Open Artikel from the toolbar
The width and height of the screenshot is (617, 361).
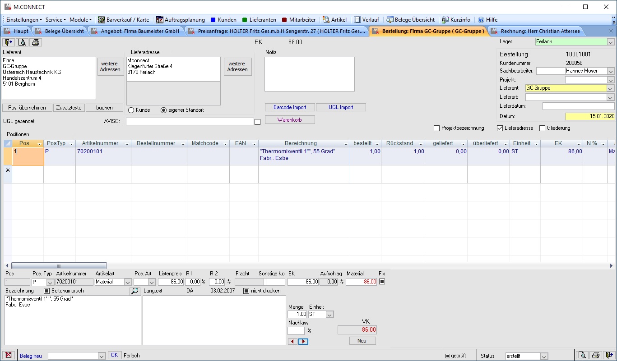[x=326, y=20]
